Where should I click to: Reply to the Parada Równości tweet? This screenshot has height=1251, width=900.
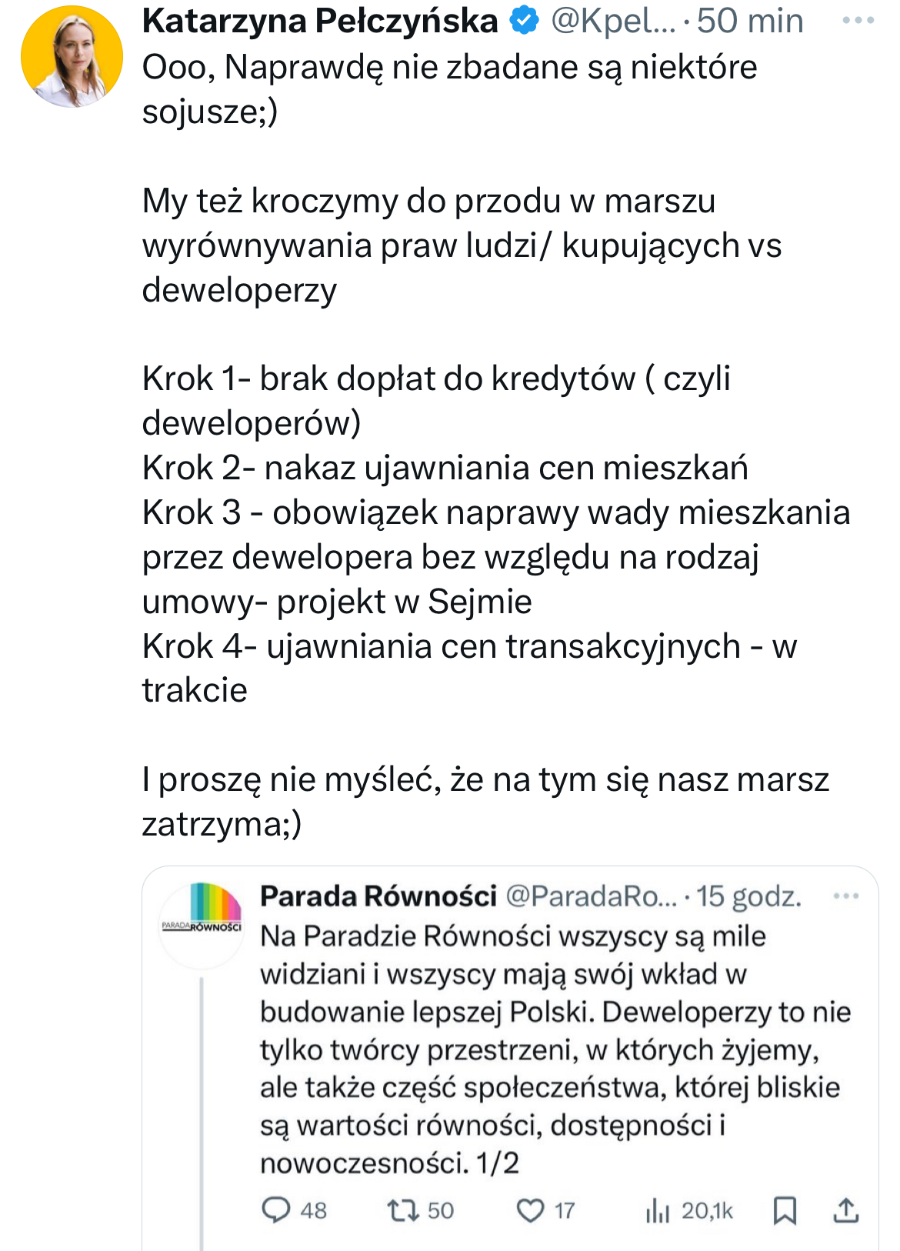(x=276, y=1210)
